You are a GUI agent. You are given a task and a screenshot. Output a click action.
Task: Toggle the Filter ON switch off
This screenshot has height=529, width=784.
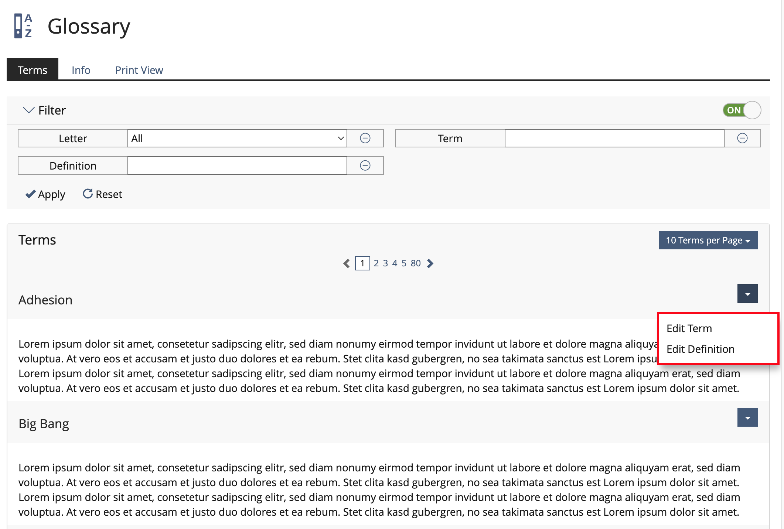click(742, 110)
